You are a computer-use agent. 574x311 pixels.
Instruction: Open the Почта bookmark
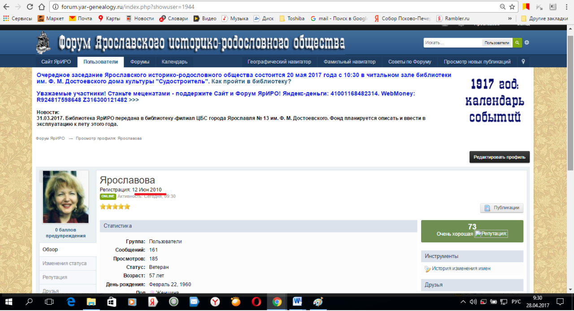pyautogui.click(x=81, y=18)
